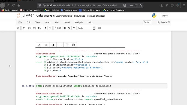Interrupt the kernel with stop icon

(x=65, y=28)
